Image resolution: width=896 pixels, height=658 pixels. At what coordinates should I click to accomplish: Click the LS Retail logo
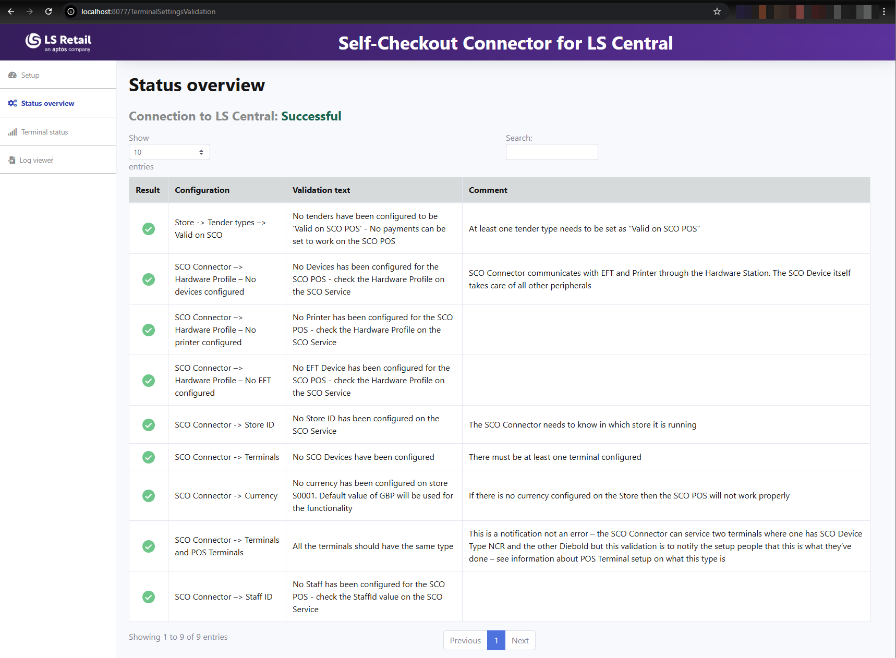[58, 42]
